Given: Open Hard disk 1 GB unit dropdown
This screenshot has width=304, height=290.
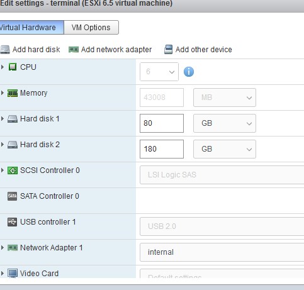Looking at the screenshot, I should pyautogui.click(x=225, y=123).
